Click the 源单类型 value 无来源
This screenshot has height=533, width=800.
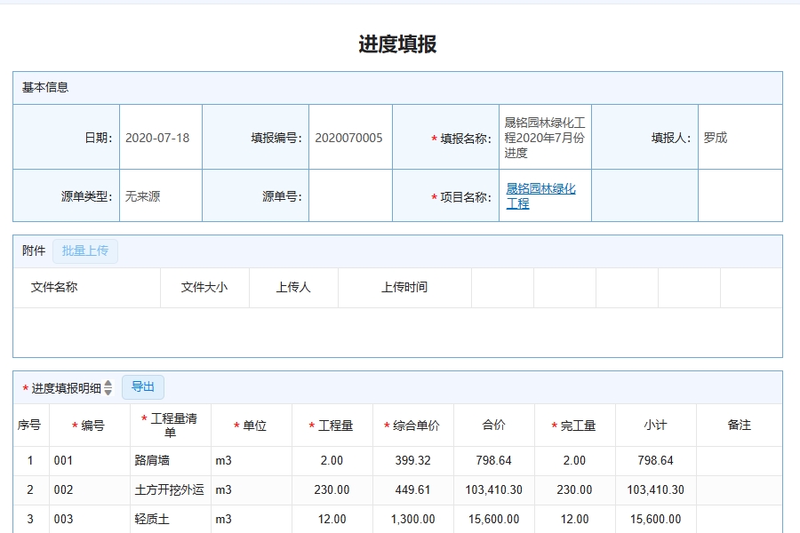point(161,195)
